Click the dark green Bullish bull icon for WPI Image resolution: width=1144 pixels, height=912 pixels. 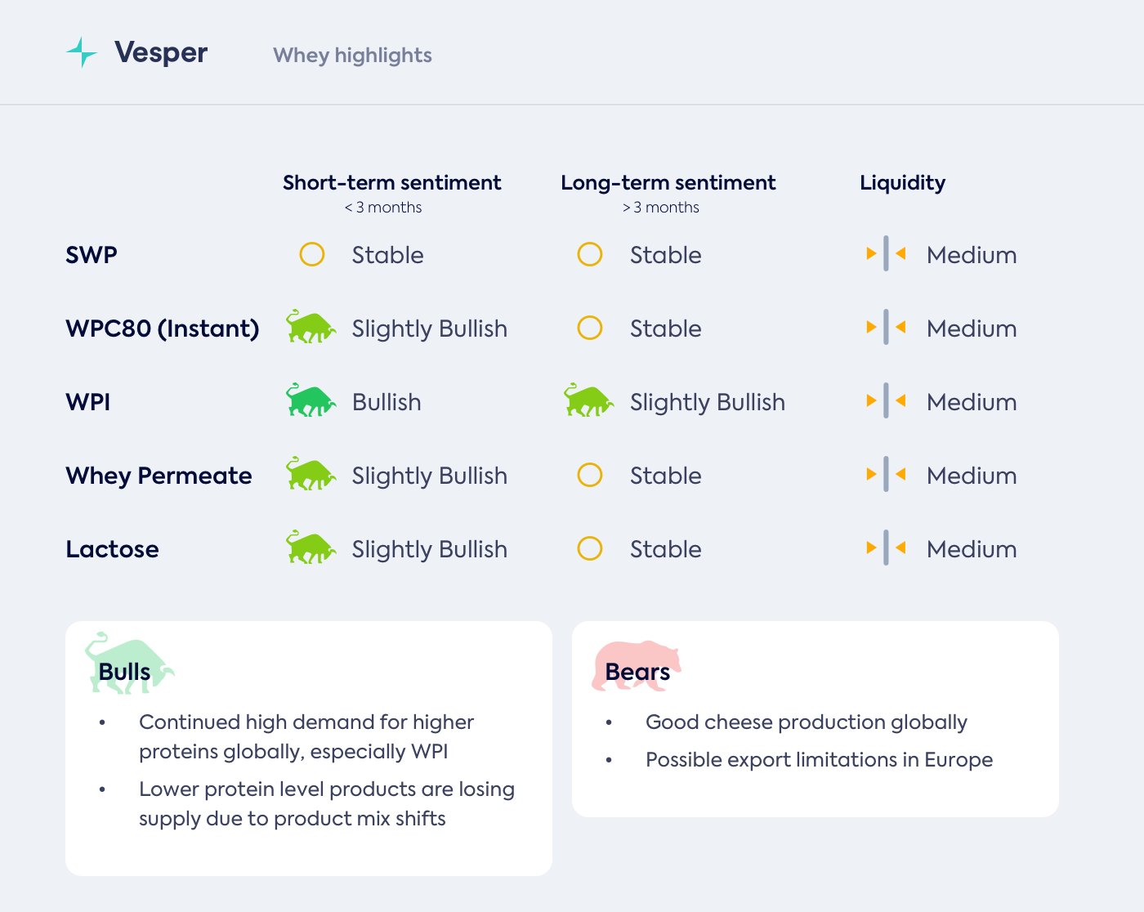(311, 401)
